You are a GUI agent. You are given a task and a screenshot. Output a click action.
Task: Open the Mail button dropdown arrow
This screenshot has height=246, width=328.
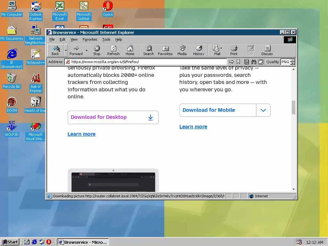pos(221,48)
